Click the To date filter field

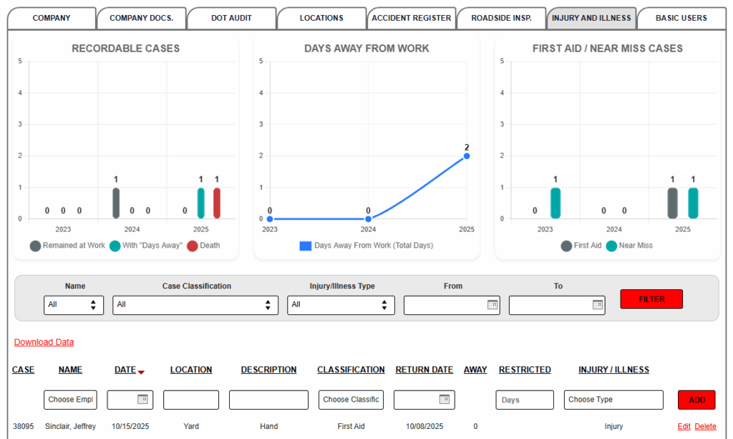(x=557, y=305)
